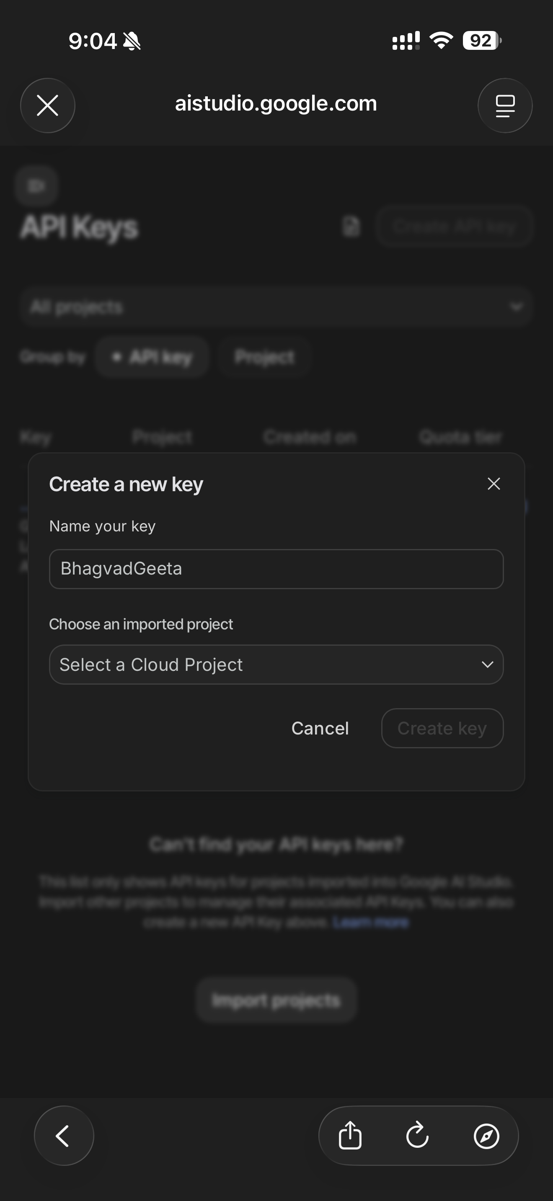Select the Project group-by option
Screen dimensions: 553x1201
(x=264, y=357)
